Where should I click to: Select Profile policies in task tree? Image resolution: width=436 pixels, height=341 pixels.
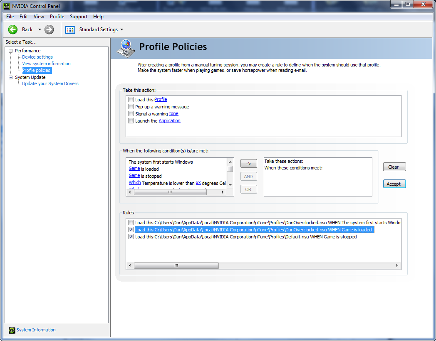click(37, 70)
